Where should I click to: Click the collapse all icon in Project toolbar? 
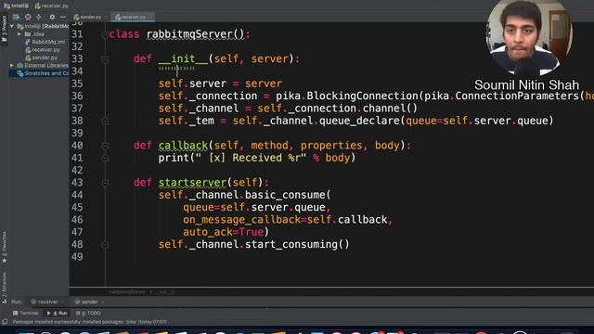tap(39, 17)
